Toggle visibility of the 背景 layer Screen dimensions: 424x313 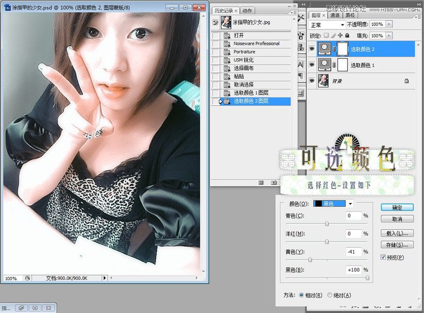click(312, 81)
